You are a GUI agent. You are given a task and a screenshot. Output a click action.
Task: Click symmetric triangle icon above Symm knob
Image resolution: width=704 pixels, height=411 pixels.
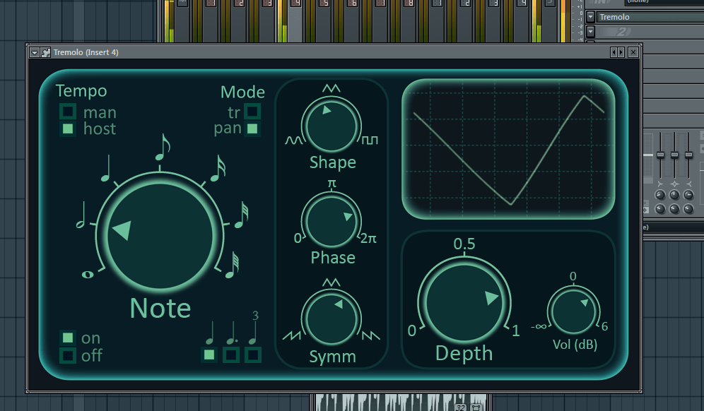coord(332,282)
